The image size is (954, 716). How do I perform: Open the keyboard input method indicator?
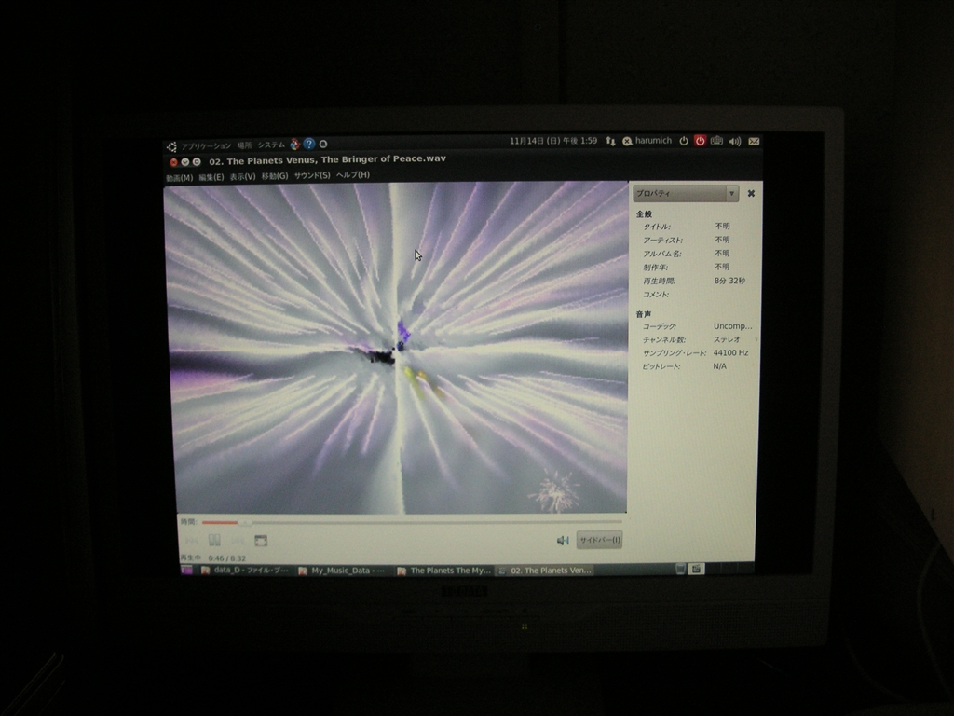click(716, 141)
